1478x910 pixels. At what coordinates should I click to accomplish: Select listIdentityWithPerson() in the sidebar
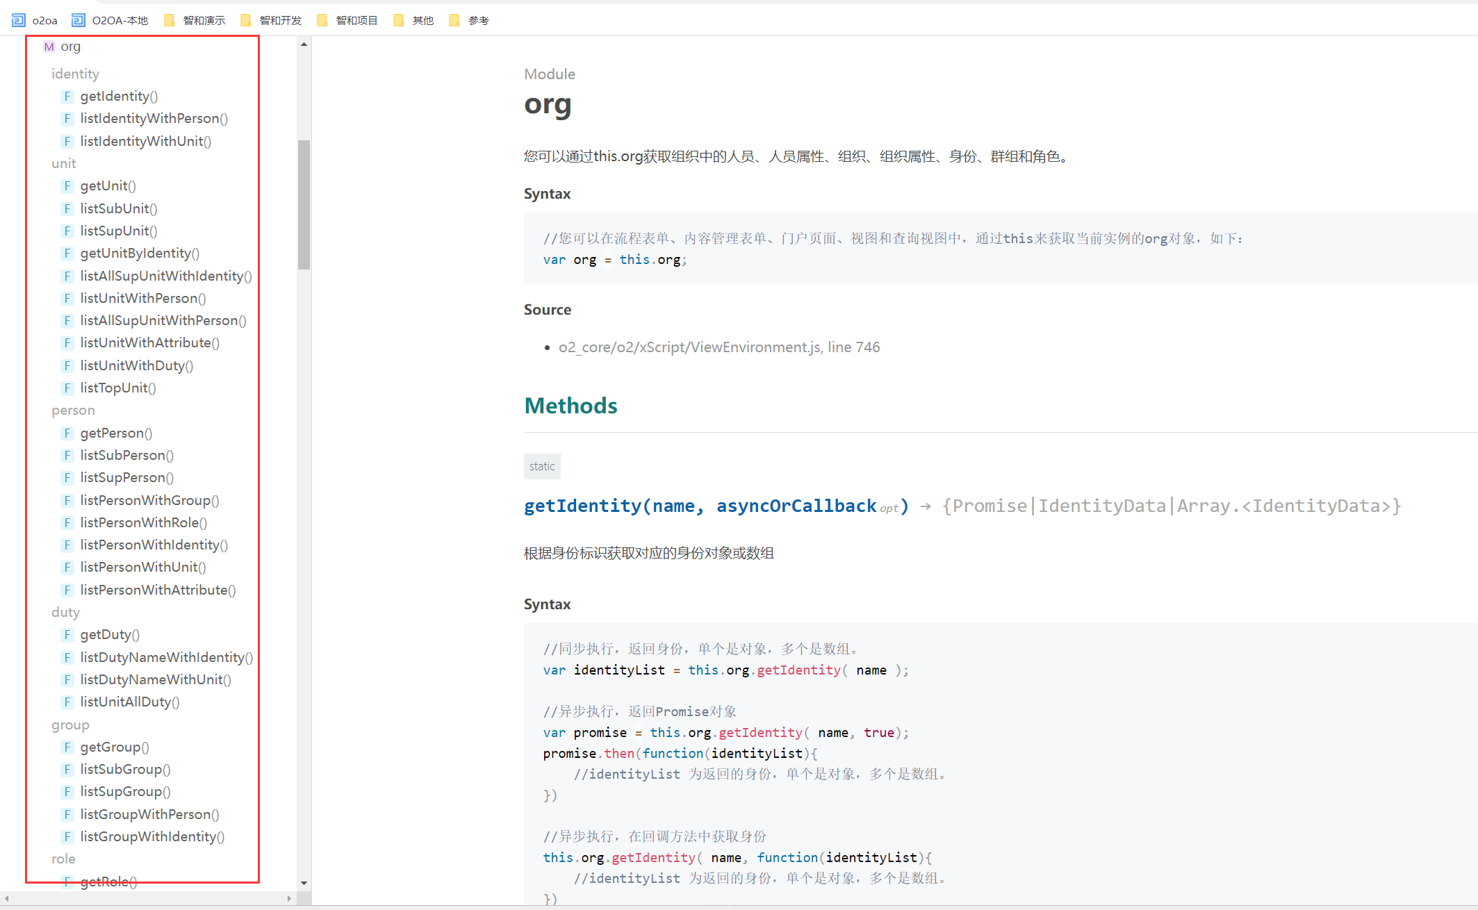154,118
